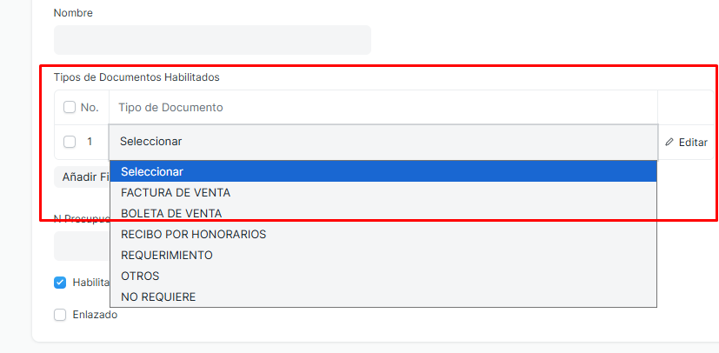
Task: Click the row number 1 cell
Action: [90, 142]
